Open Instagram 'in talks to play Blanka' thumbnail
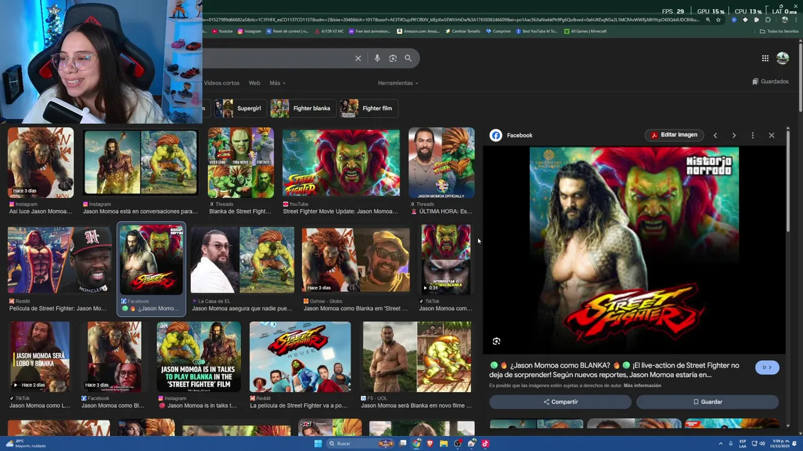 coord(199,356)
